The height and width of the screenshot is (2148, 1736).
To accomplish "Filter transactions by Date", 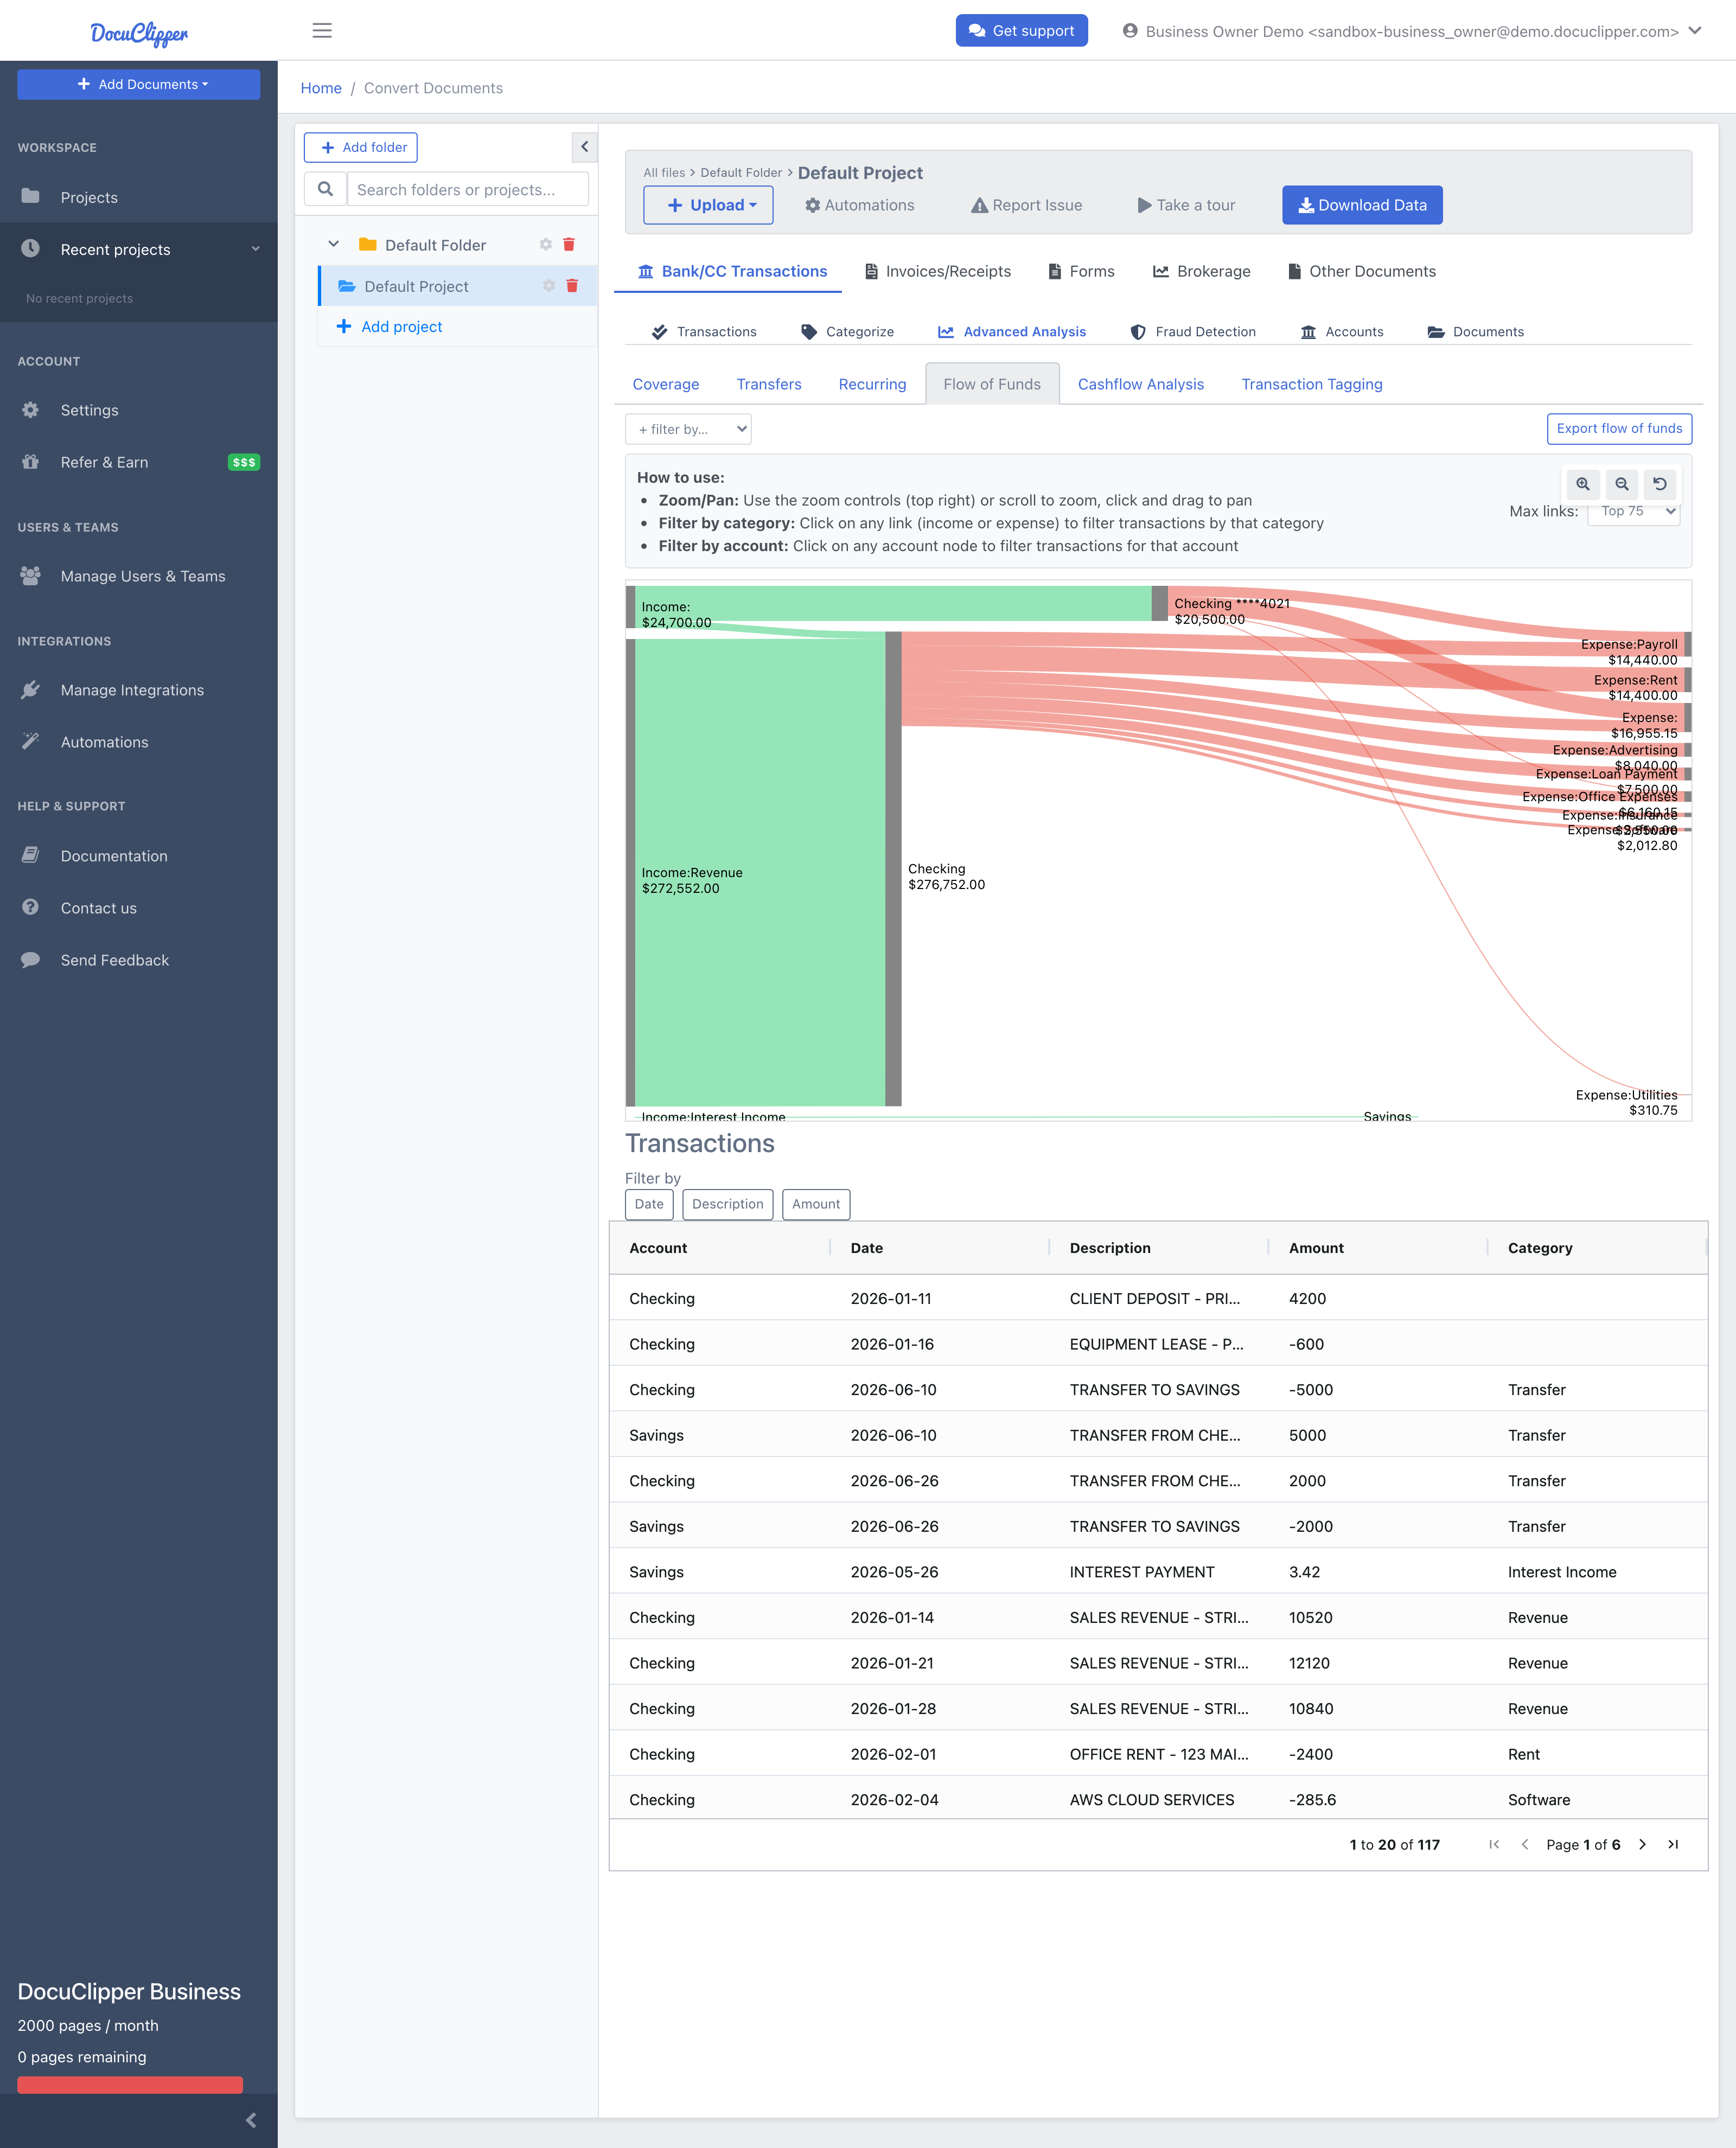I will click(x=649, y=1204).
